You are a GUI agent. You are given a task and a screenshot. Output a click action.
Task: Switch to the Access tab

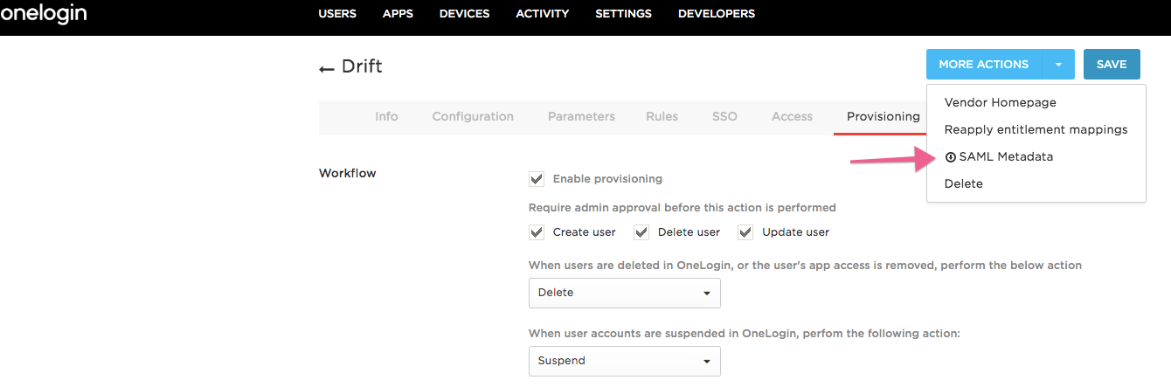click(792, 116)
